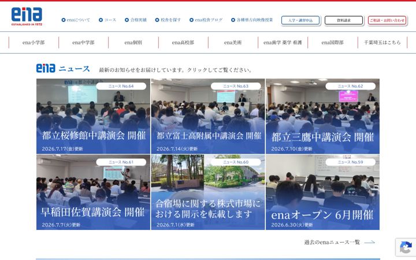Click the date 2026.6.30(火)更新
This screenshot has width=416, height=260.
292,225
